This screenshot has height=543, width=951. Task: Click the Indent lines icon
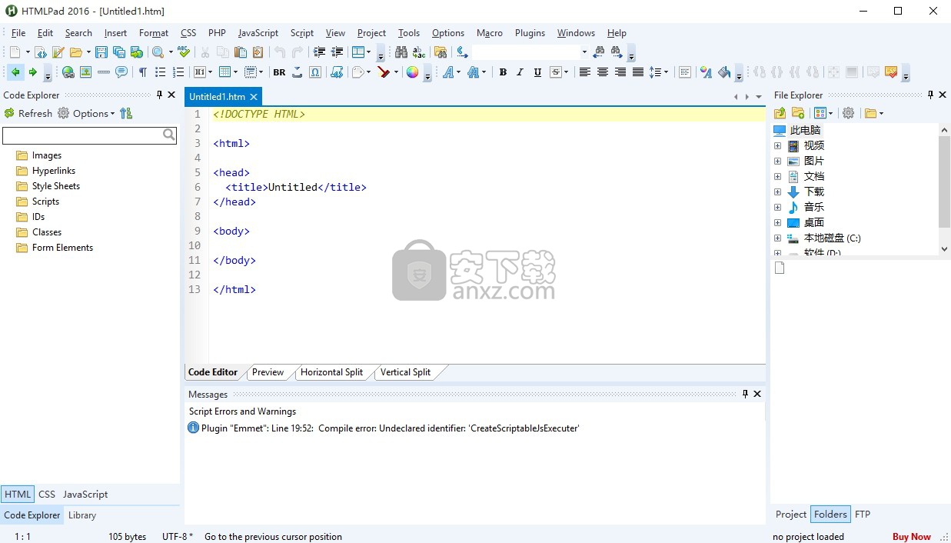[x=319, y=52]
